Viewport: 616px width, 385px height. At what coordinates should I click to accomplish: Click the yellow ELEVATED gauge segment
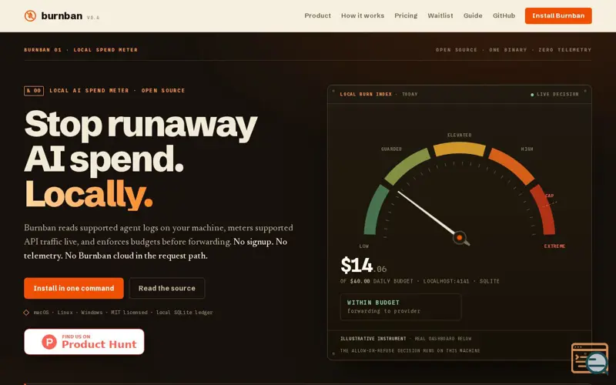(459, 149)
